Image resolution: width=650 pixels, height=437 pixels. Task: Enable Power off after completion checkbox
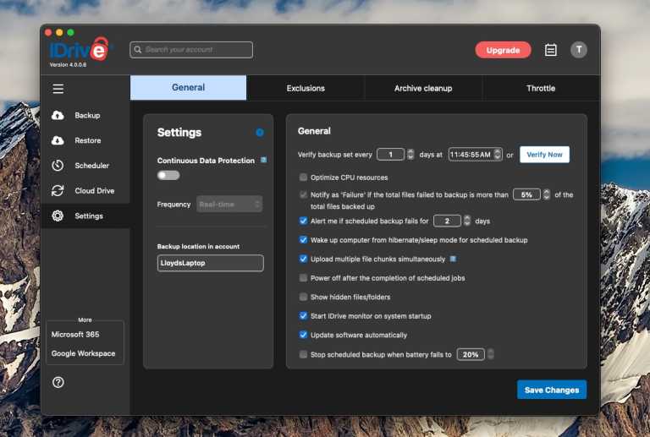pos(304,278)
